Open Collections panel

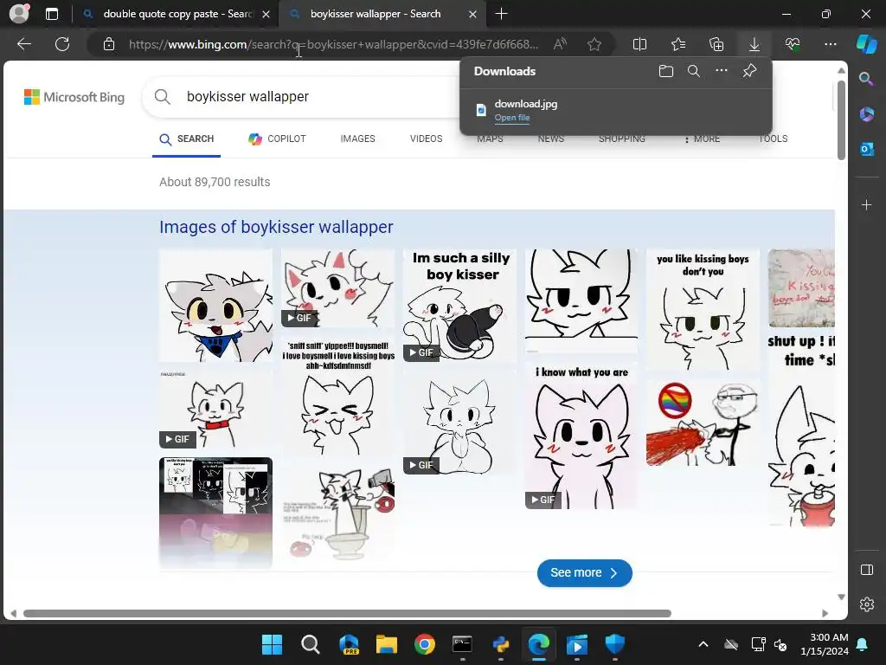(x=716, y=44)
